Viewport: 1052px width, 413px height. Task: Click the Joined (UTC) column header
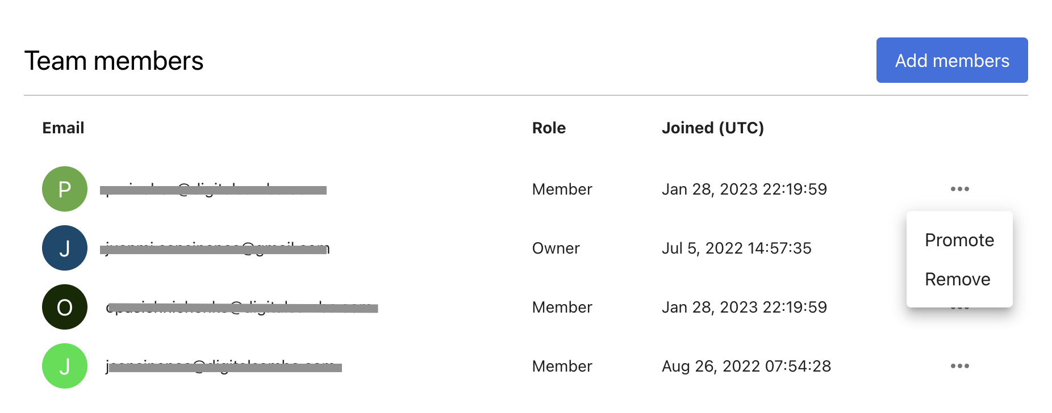pos(712,128)
